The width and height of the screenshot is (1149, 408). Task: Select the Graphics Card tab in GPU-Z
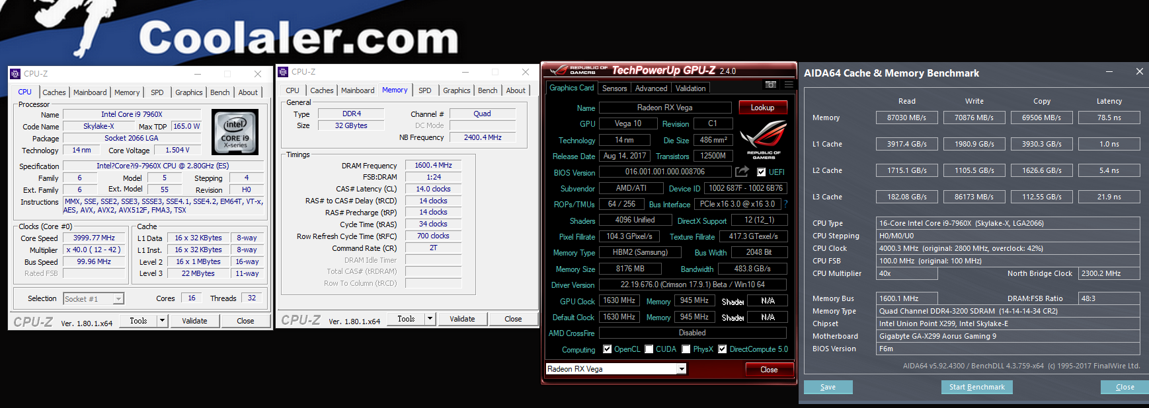pos(572,88)
